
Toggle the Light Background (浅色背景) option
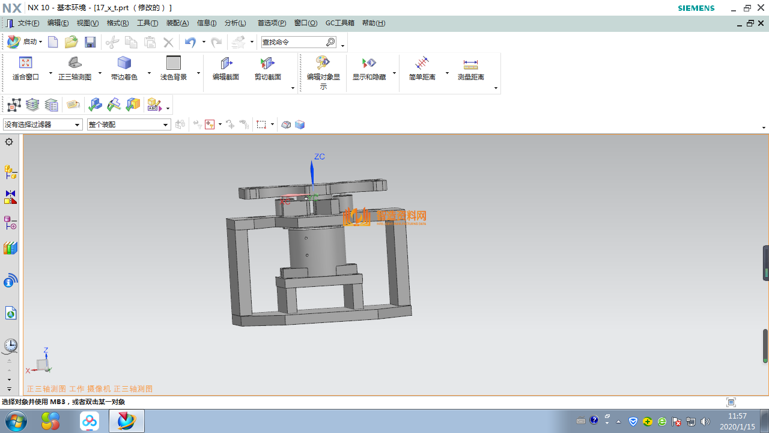pyautogui.click(x=174, y=68)
